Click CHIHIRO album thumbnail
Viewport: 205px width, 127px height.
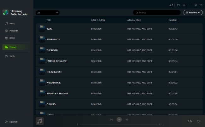pos(42,104)
